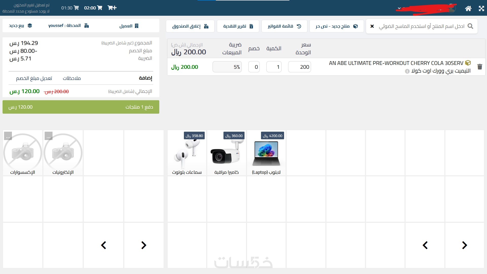
Task: Click the magnifier search icon
Action: tap(470, 26)
